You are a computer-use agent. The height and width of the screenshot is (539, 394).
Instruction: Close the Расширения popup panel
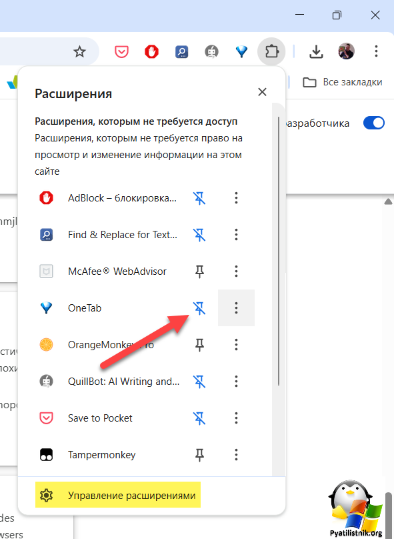click(263, 92)
